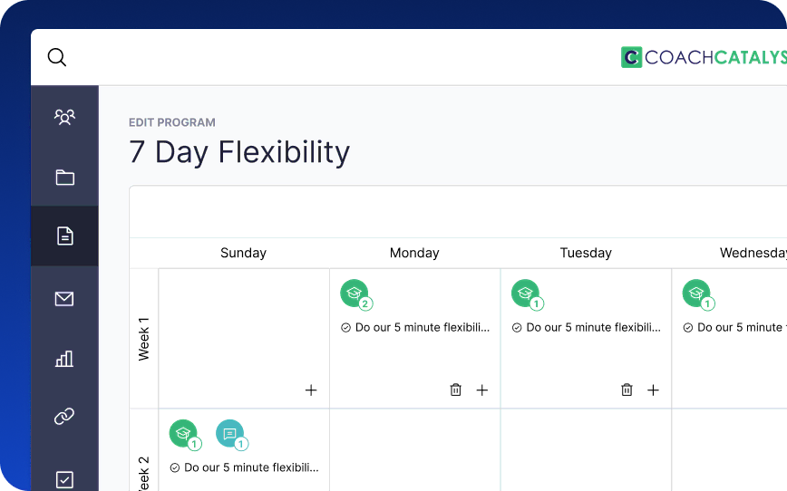Open the chain link sidebar icon
The image size is (787, 491).
pyautogui.click(x=64, y=416)
